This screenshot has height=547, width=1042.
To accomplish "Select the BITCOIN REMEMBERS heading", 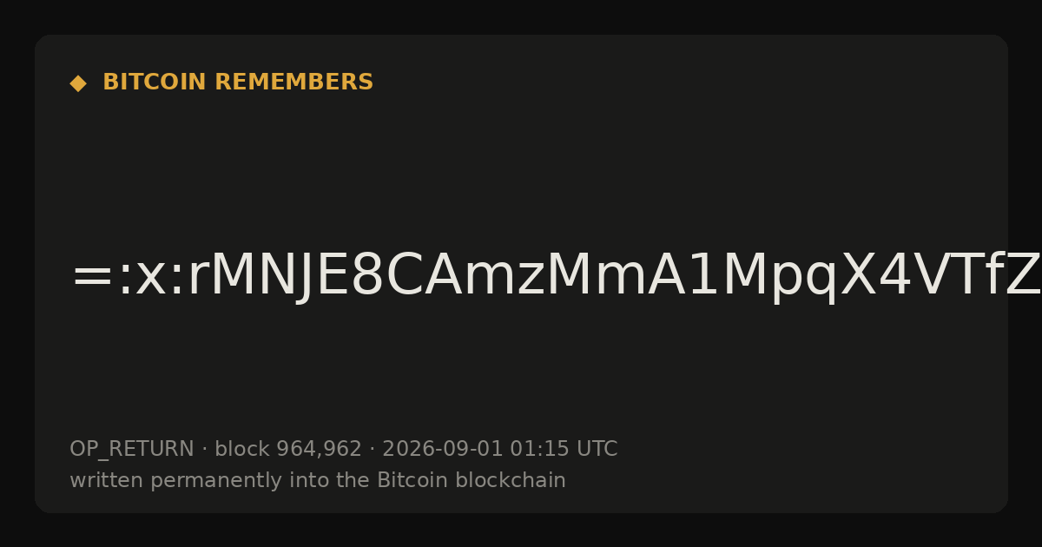I will [238, 82].
